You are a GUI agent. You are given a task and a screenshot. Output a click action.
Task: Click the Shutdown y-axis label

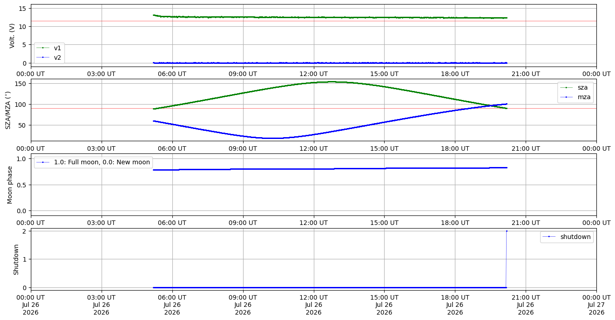pyautogui.click(x=16, y=259)
